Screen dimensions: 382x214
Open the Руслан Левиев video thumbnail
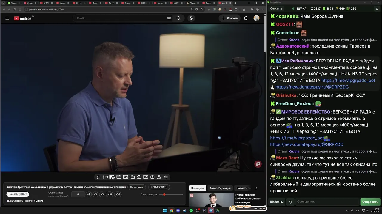click(211, 199)
